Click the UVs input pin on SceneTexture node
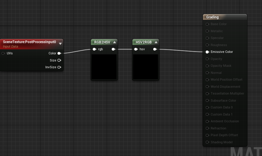This screenshot has height=156, width=262. click(3, 53)
